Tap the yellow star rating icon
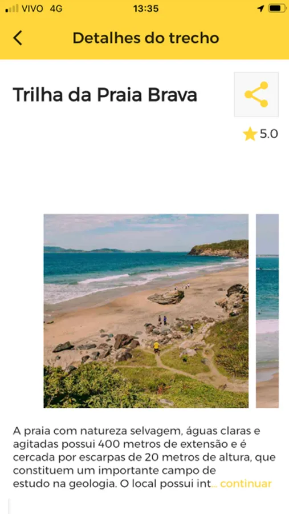This screenshot has width=289, height=514. point(250,134)
